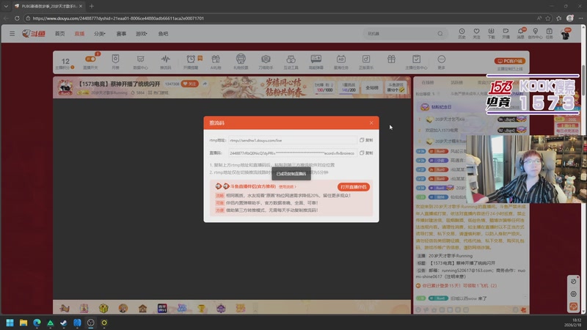Viewport: 587px width, 330px height.
Task: Open the 历史 history icon
Action: click(462, 33)
